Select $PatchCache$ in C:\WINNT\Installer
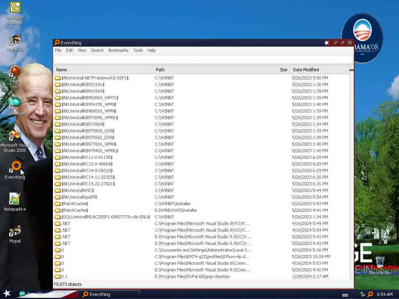The height and width of the screenshot is (299, 399). click(x=74, y=203)
